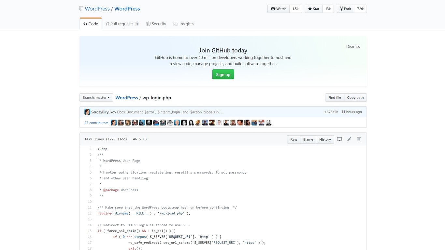Edit wp-login.php using the pencil icon

[x=349, y=139]
